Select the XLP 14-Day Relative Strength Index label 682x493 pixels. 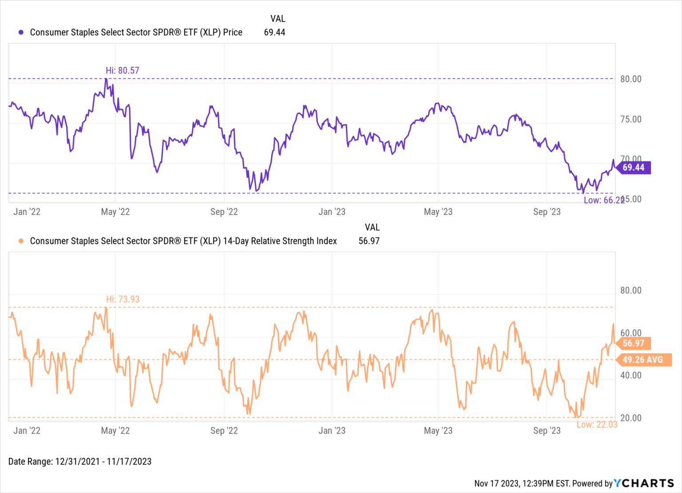click(x=183, y=241)
